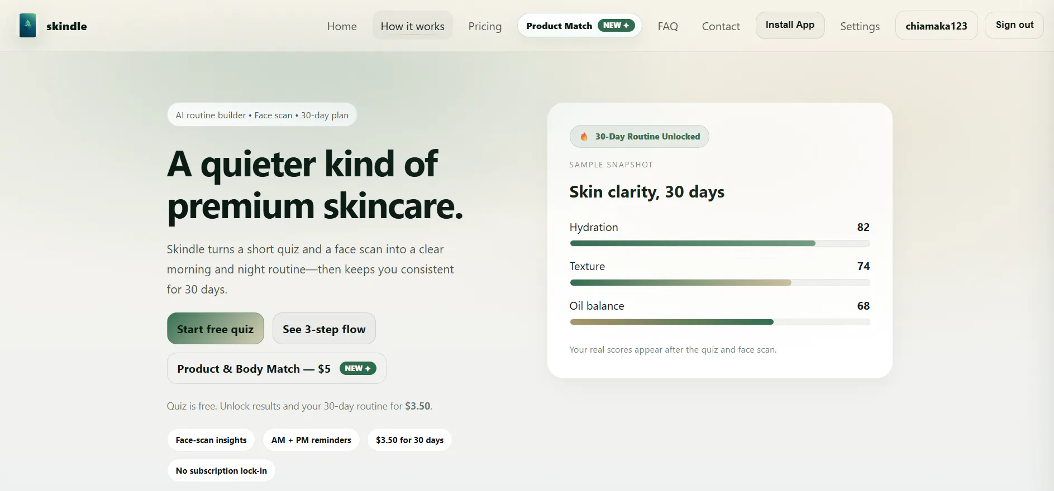Click the Hydration progress bar
Screen dimensions: 1054x491
719,243
